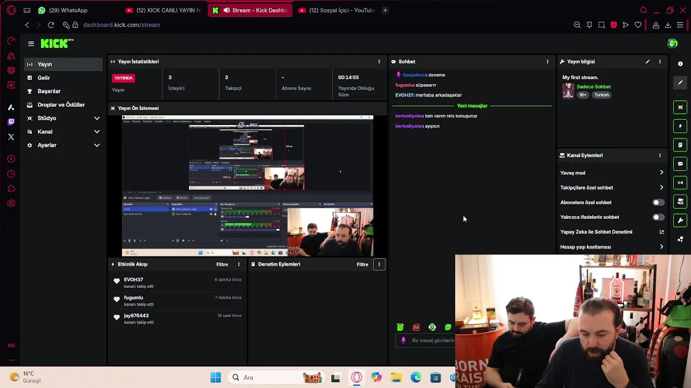This screenshot has height=388, width=691.
Task: Open Takipçilere özel sohbet settings
Action: coord(612,188)
